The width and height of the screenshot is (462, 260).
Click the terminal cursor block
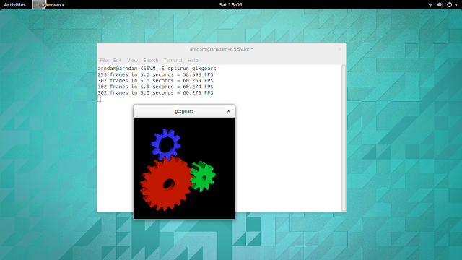(100, 99)
